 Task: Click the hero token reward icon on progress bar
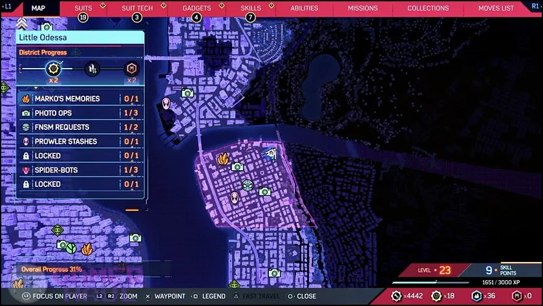53,69
